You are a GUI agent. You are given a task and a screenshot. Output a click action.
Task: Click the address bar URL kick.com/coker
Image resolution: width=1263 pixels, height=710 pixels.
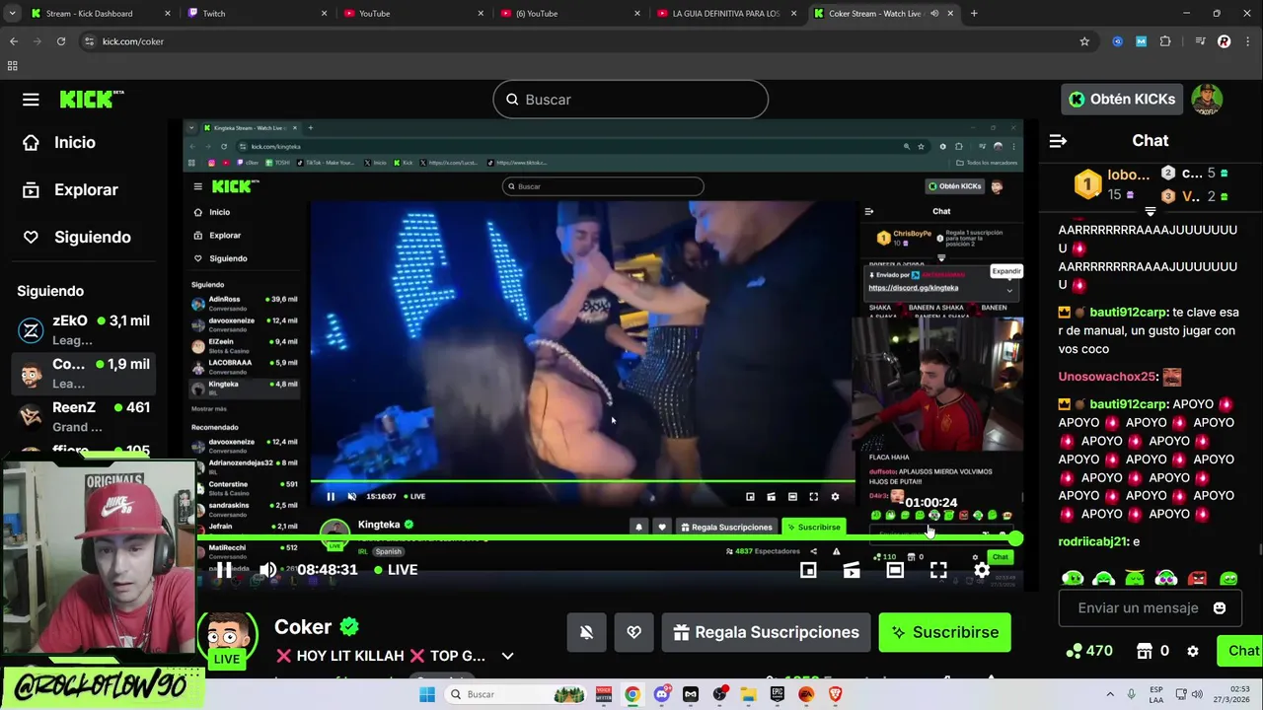click(132, 41)
